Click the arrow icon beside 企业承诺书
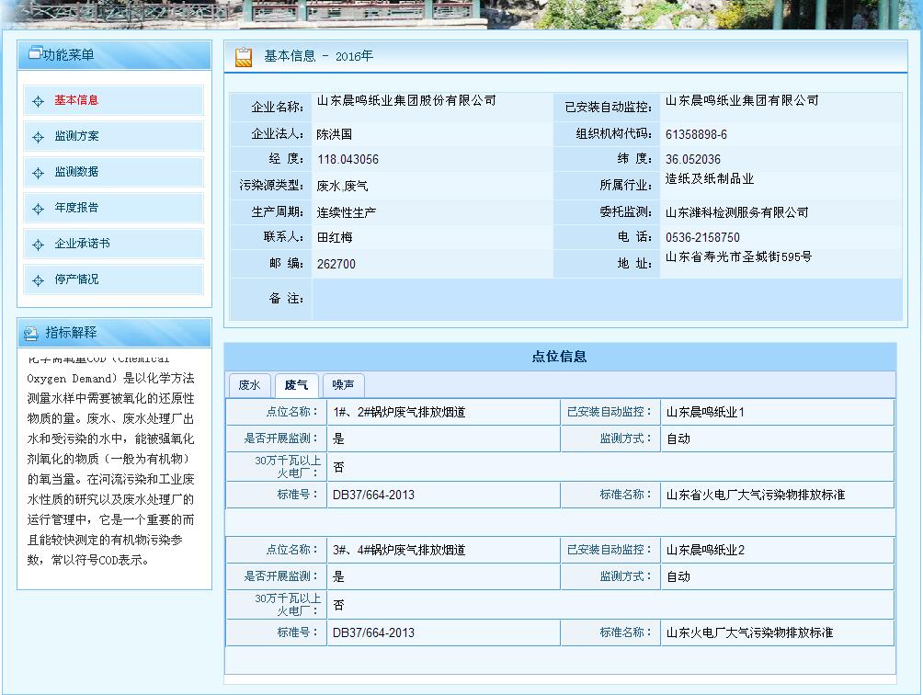This screenshot has height=695, width=923. pos(38,245)
